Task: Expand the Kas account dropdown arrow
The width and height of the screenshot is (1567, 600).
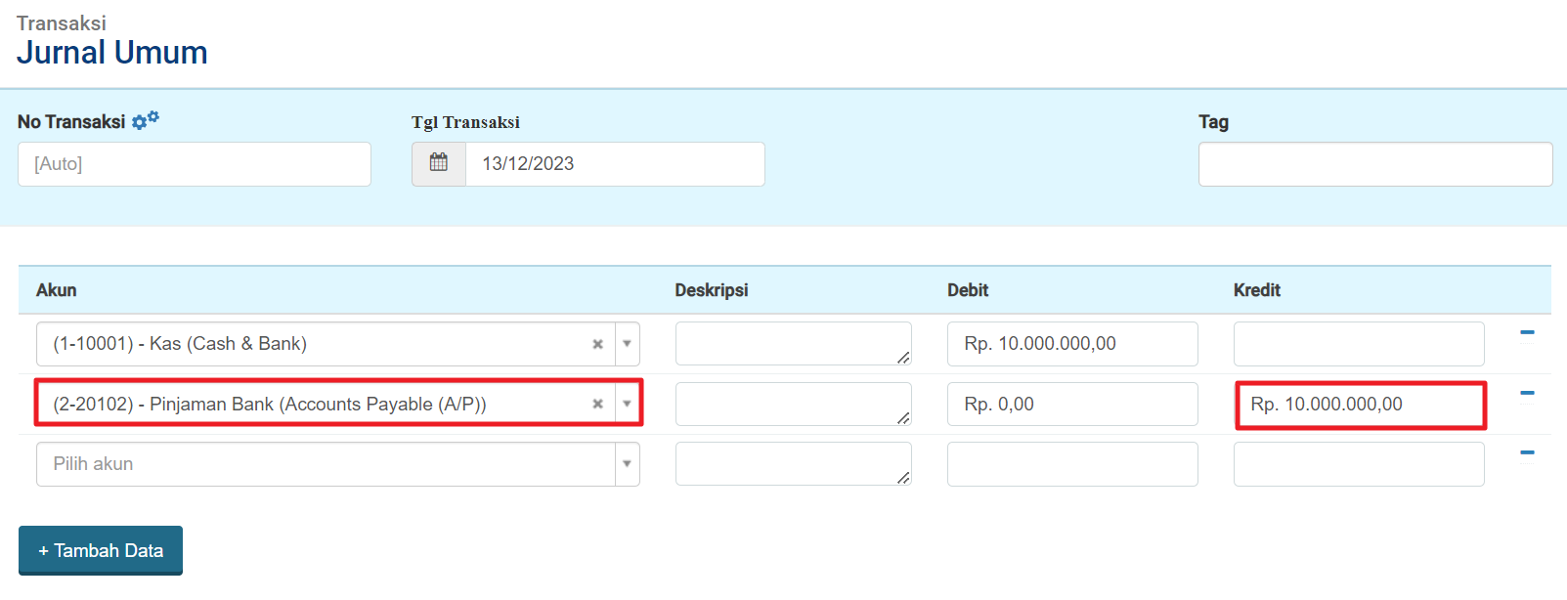Action: point(627,344)
